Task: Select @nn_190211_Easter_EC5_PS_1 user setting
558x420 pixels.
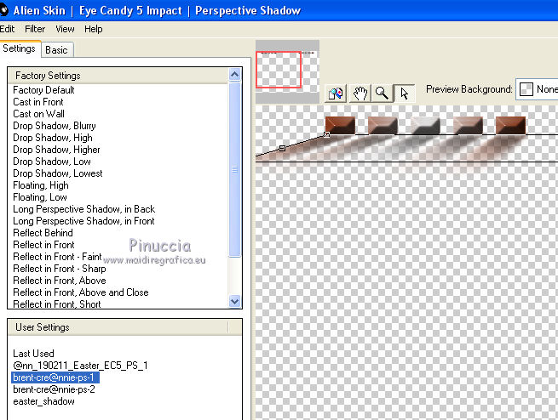Action: 80,366
